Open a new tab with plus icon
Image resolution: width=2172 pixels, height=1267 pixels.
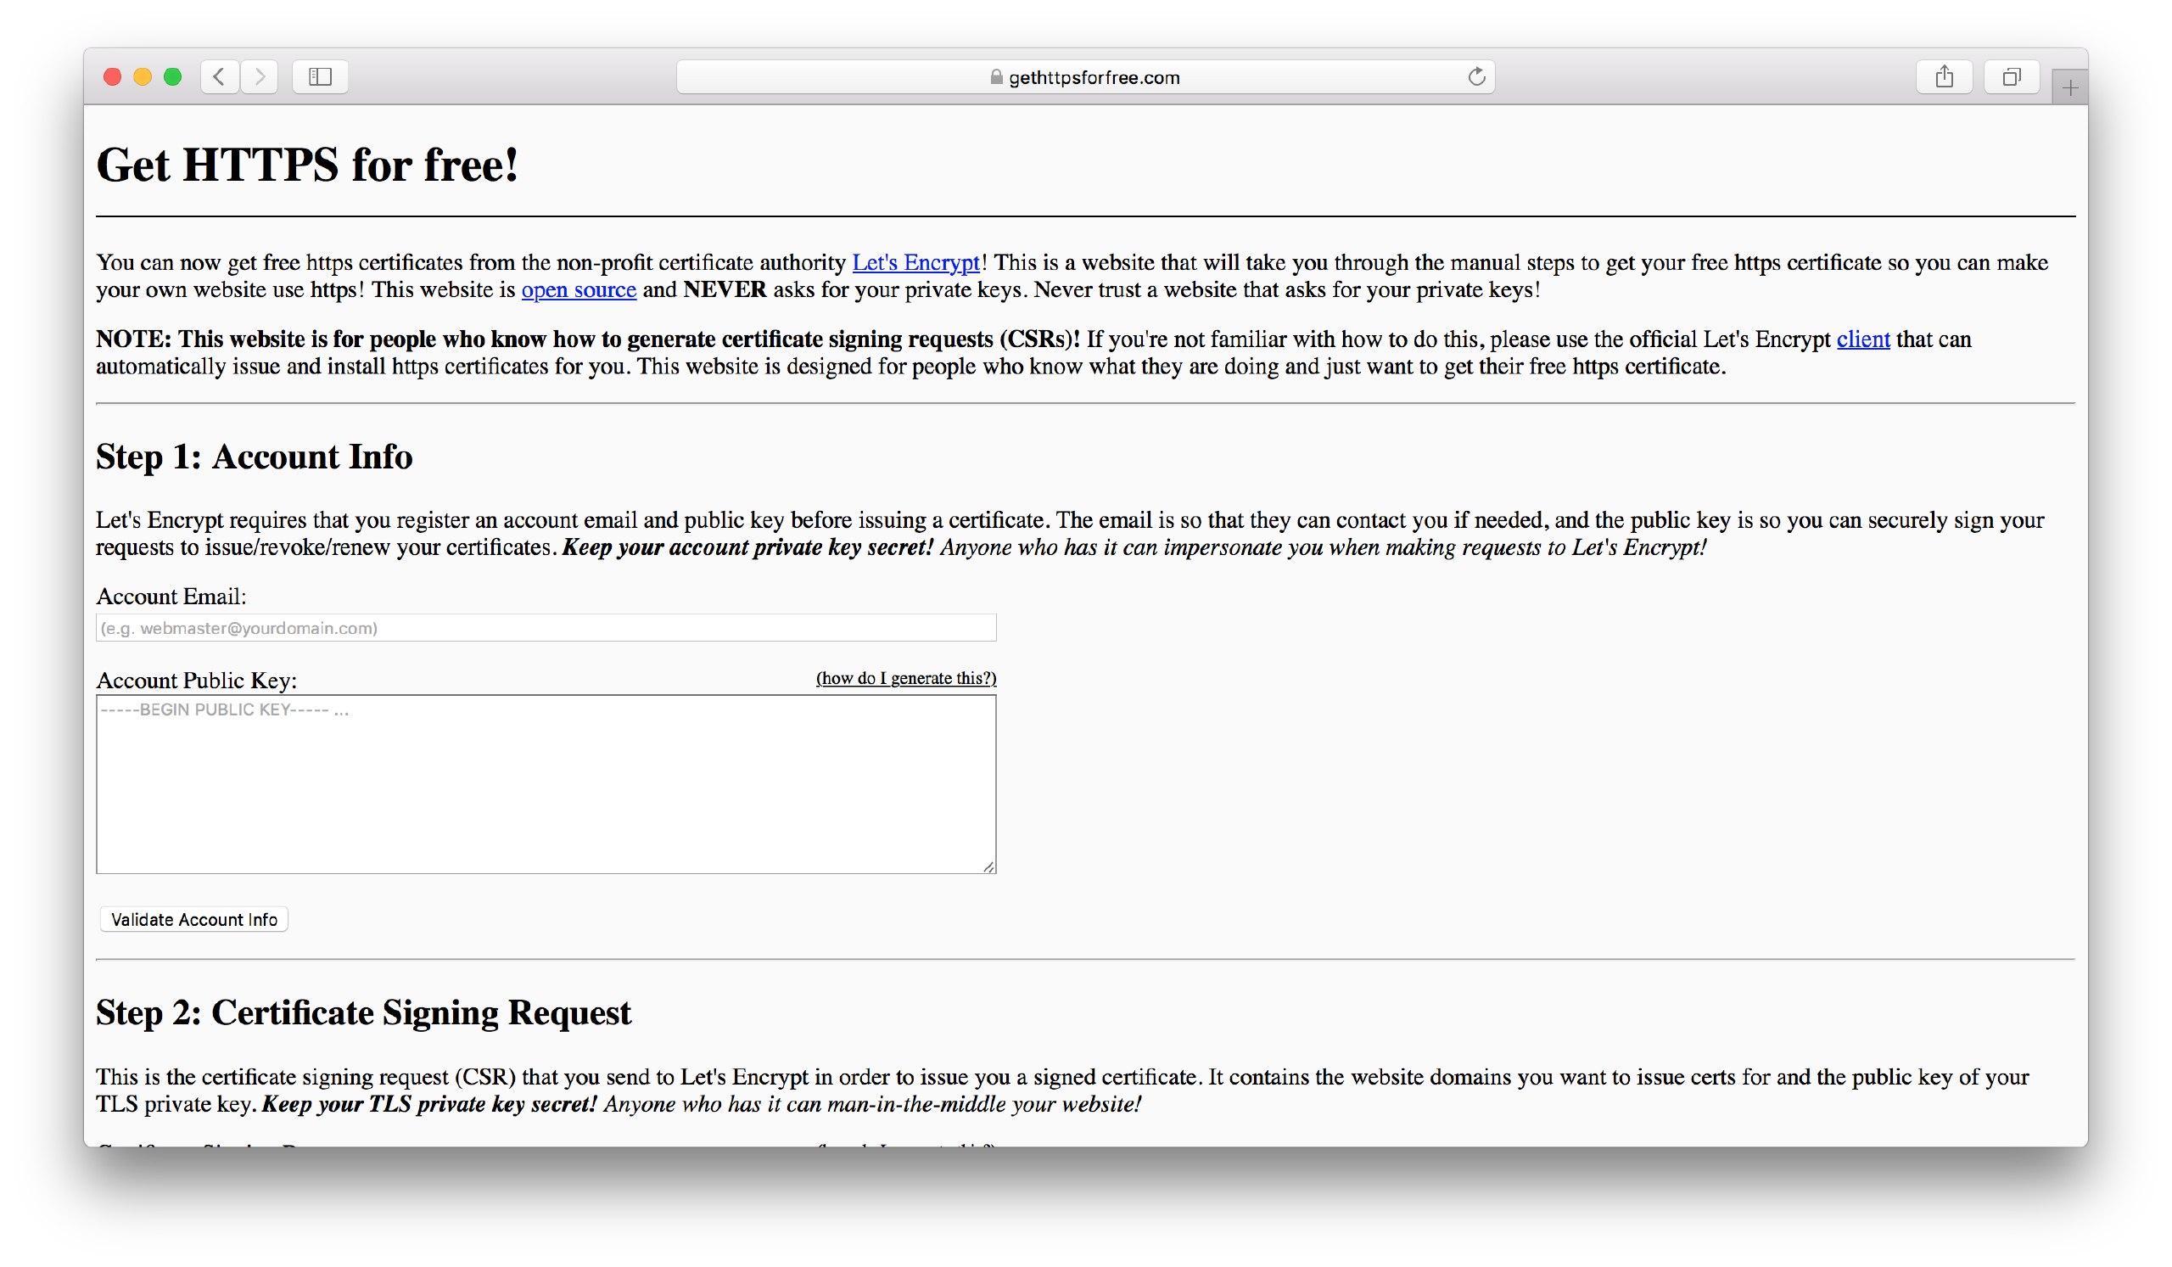click(2069, 87)
